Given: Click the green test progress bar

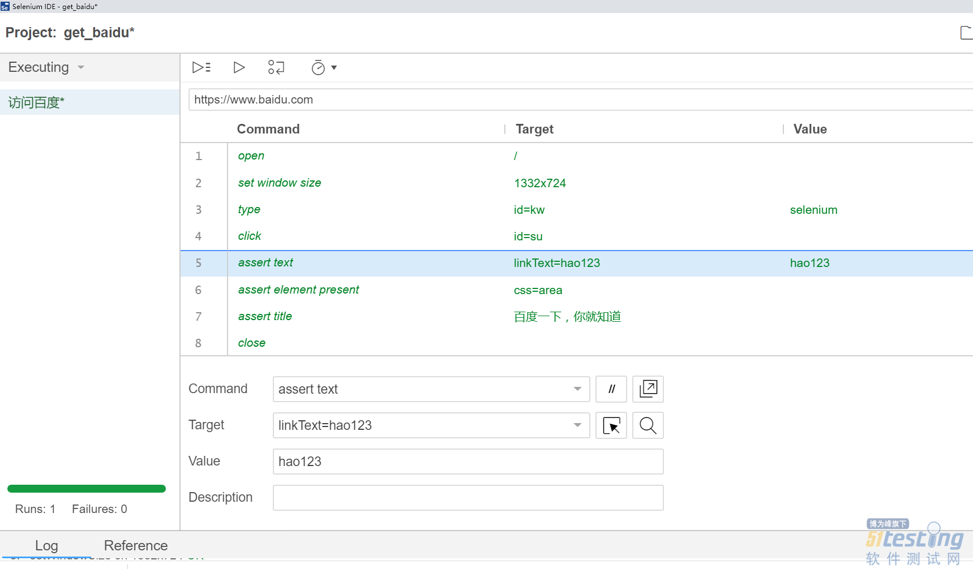Looking at the screenshot, I should click(87, 489).
